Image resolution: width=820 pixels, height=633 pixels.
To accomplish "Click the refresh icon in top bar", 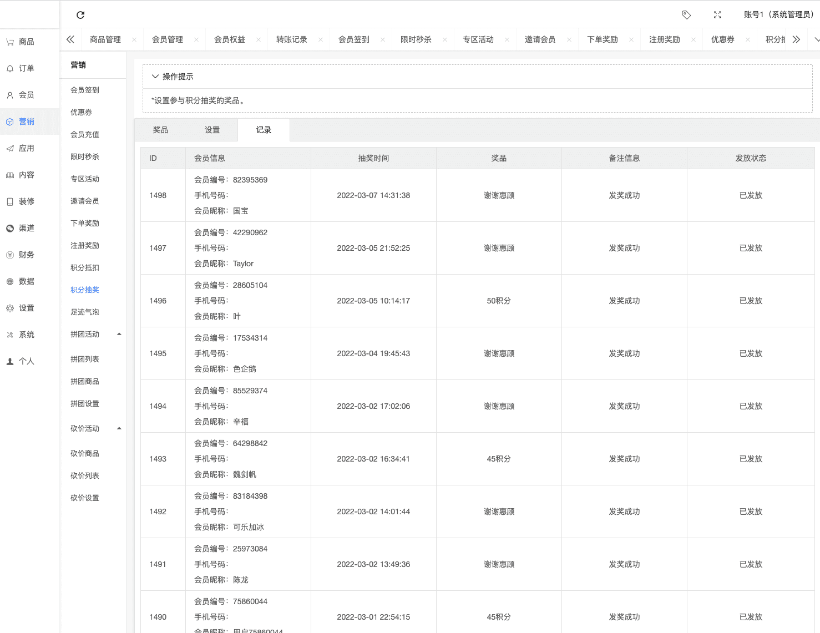I will coord(80,15).
